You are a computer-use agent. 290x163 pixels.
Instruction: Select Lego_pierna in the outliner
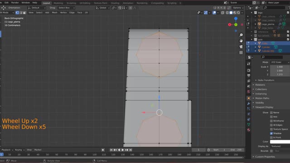(268, 24)
